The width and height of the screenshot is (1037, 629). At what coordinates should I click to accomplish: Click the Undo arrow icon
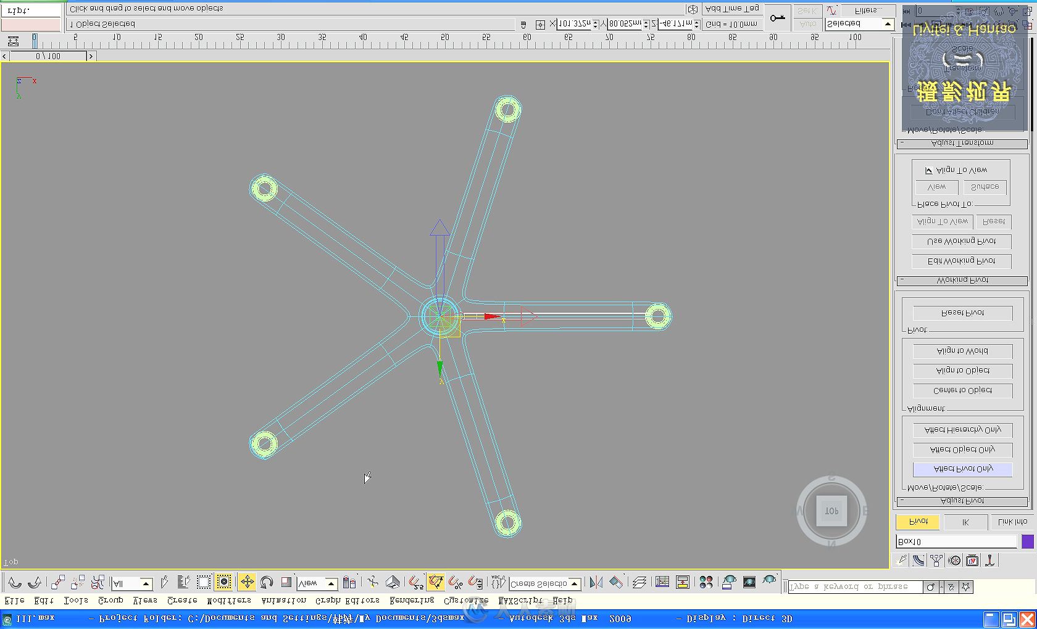(15, 583)
